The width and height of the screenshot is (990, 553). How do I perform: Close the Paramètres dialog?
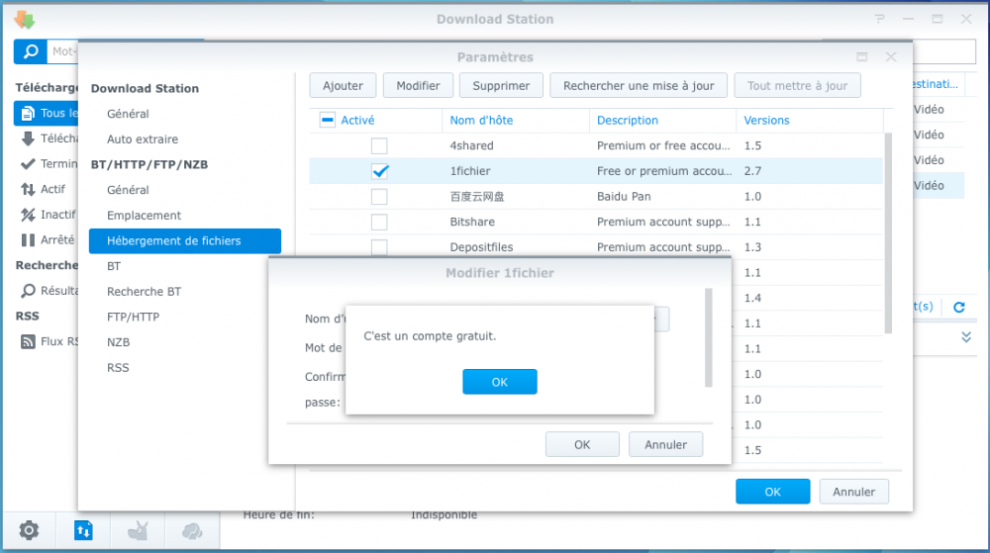click(x=891, y=57)
